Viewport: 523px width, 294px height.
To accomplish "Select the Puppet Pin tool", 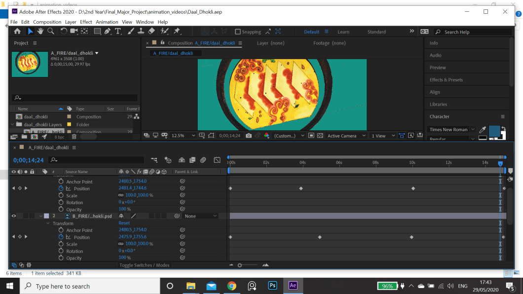I will point(177,32).
